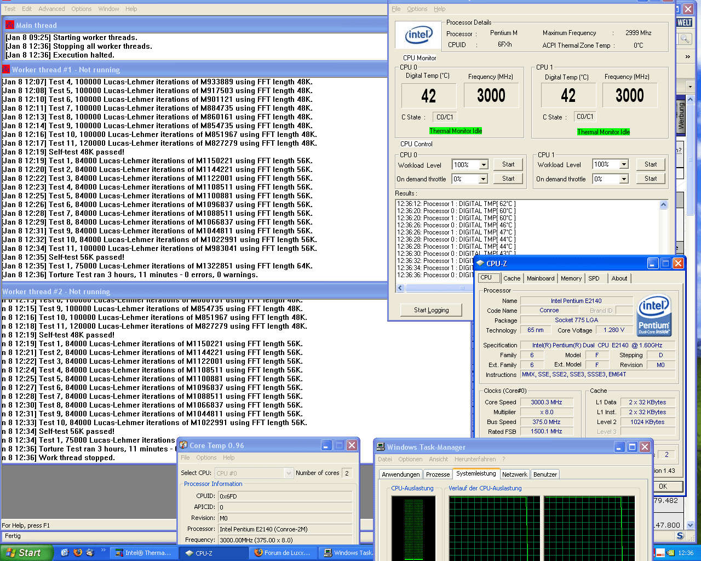Click the CPU-Z title bar icon
Image resolution: width=701 pixels, height=561 pixels.
coord(480,264)
